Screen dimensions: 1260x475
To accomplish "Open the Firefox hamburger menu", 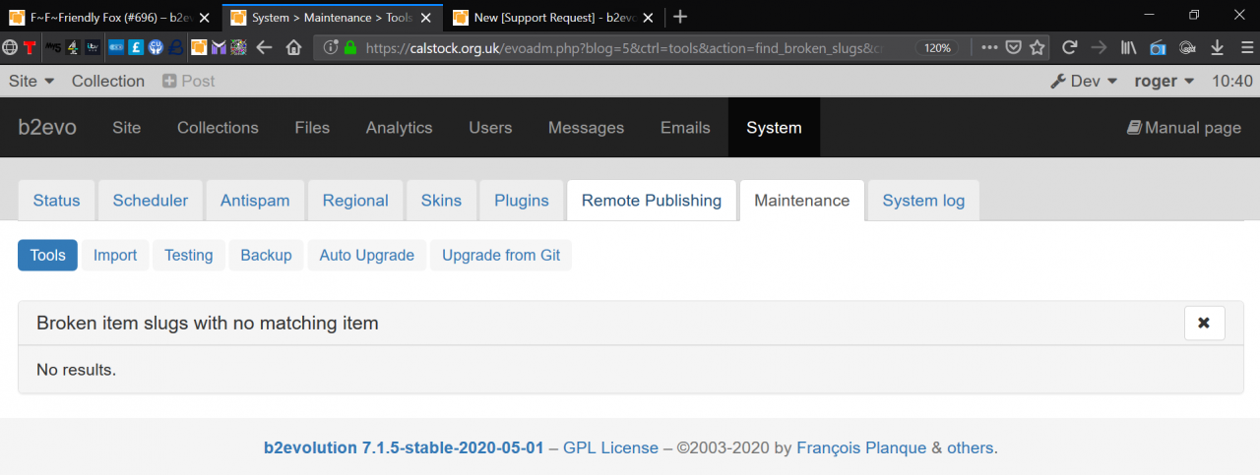I will [1245, 47].
